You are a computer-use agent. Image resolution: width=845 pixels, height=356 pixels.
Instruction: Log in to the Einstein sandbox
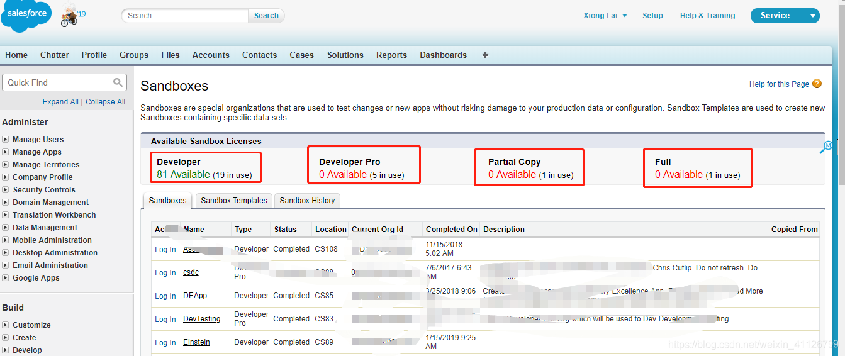pos(165,343)
